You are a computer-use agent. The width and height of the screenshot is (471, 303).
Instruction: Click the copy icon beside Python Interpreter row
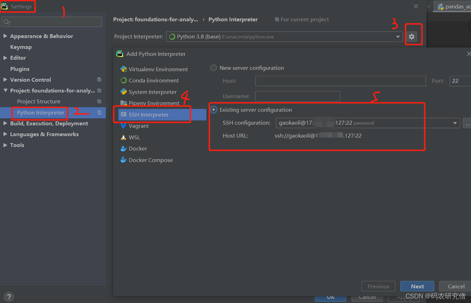coord(100,112)
